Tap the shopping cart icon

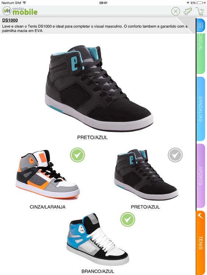pyautogui.click(x=200, y=12)
